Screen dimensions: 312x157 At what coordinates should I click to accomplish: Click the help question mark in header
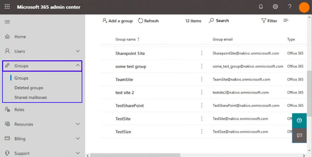click(290, 7)
